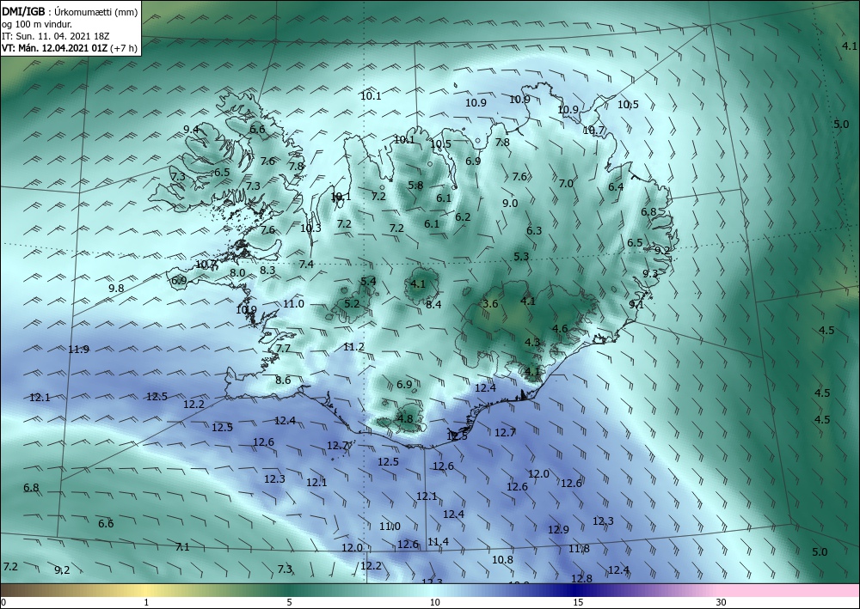Click the 11.8 value over the southern sea

coord(579,548)
